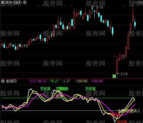
Task: Click the CCI: 66.32 readout
Action: (38, 81)
